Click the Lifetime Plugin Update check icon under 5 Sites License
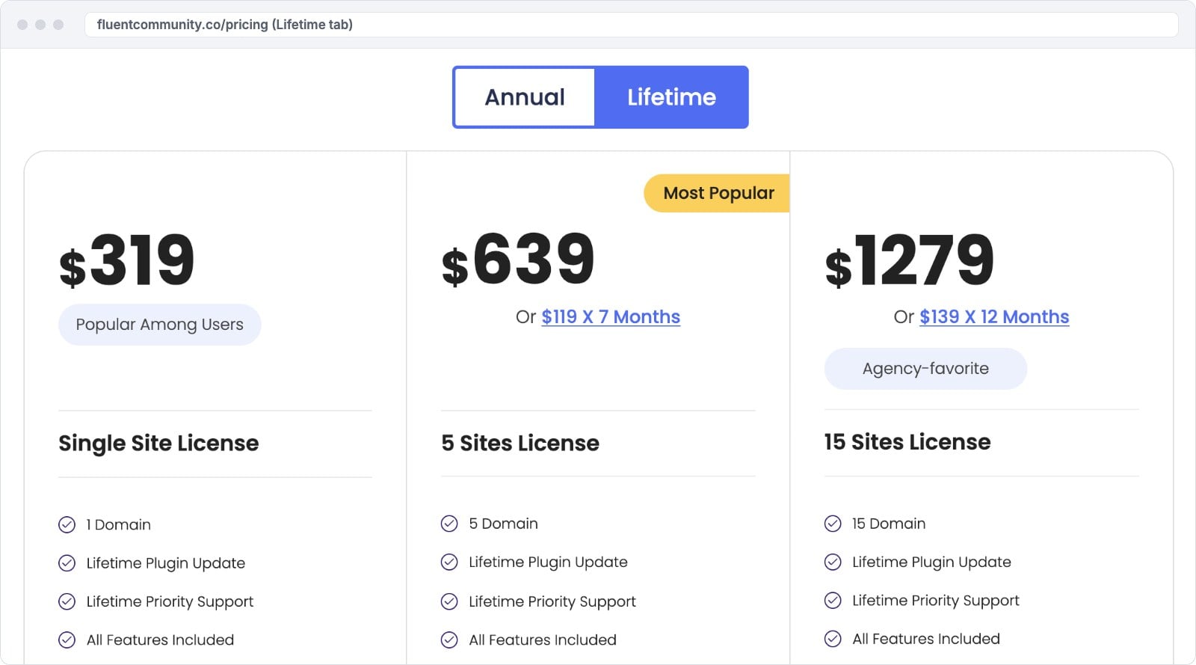This screenshot has height=665, width=1196. 449,562
